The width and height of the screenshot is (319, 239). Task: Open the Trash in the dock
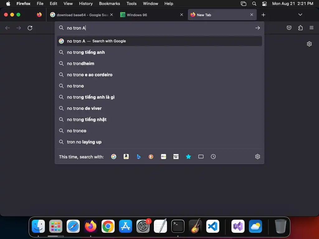[x=280, y=226]
